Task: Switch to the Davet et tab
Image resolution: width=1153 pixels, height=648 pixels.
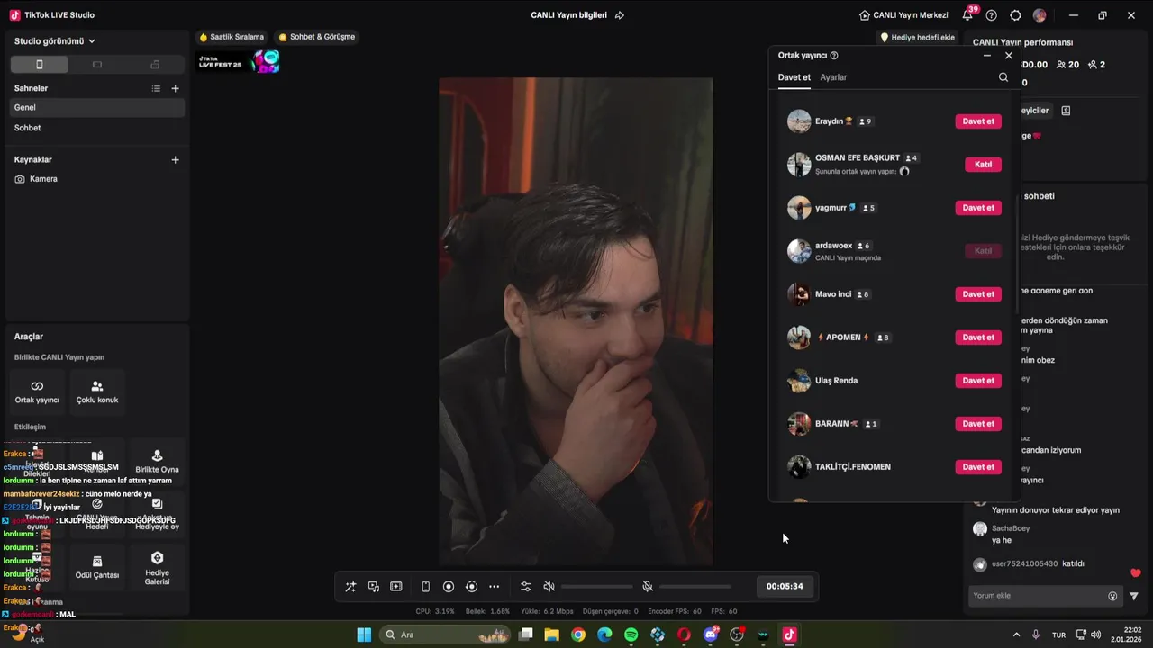Action: [794, 77]
